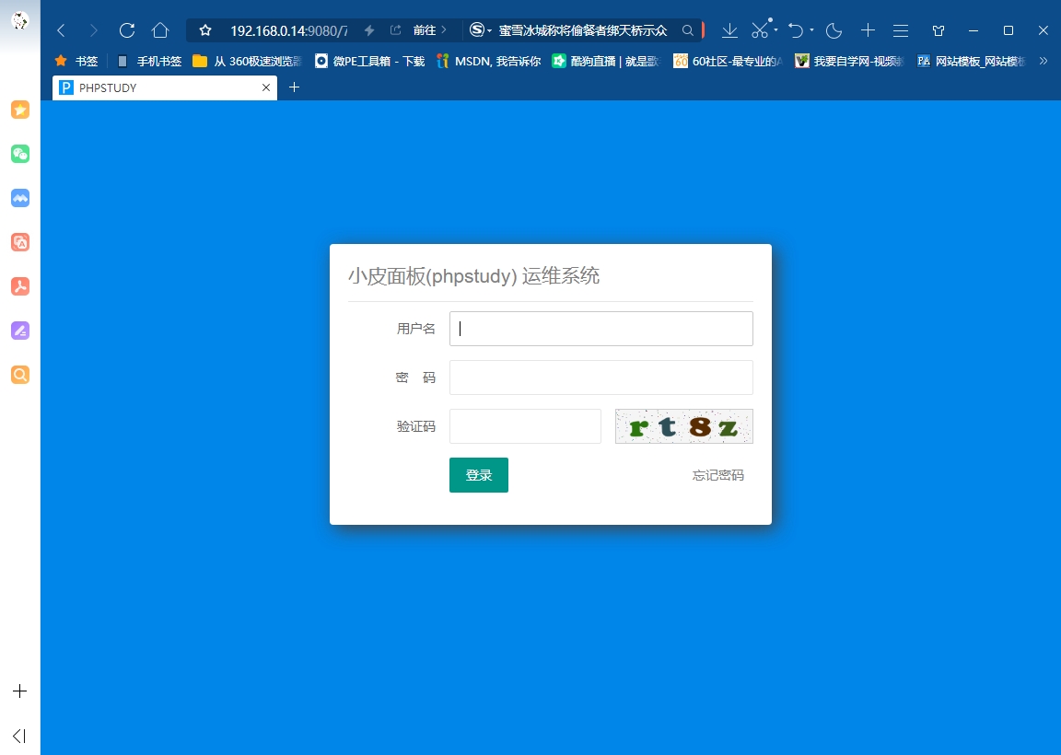1061x755 pixels.
Task: Open 酷狗直播 bookmark
Action: [x=606, y=61]
